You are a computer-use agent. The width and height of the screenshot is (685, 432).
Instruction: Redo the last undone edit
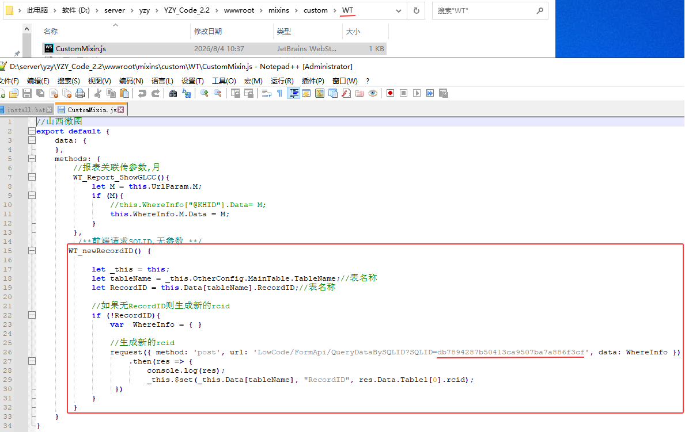(x=156, y=93)
